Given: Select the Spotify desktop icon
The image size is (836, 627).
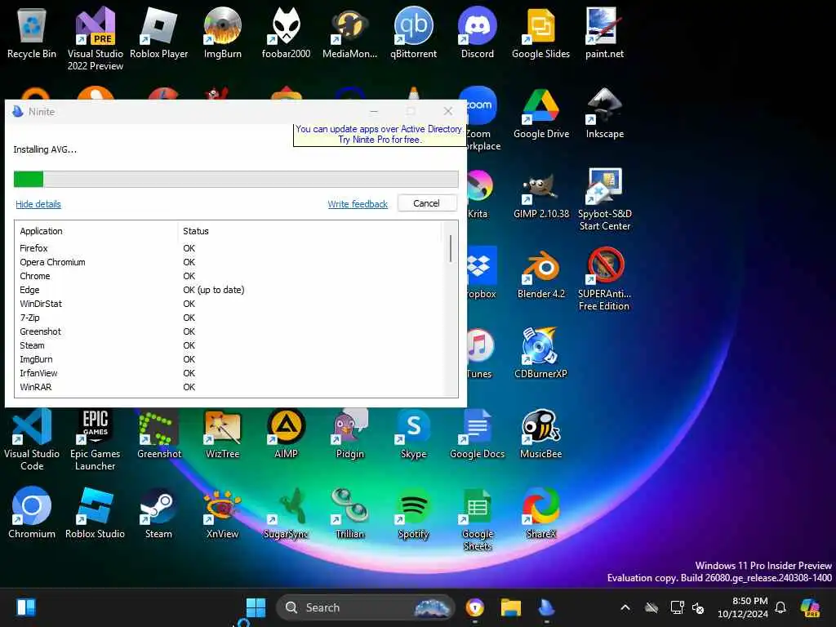Looking at the screenshot, I should coord(413,513).
